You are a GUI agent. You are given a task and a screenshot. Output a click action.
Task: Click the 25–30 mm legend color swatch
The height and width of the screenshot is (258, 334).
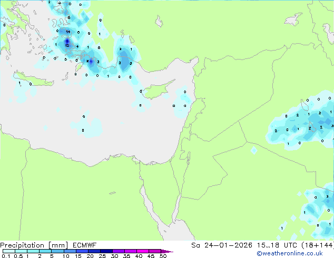[106, 251]
